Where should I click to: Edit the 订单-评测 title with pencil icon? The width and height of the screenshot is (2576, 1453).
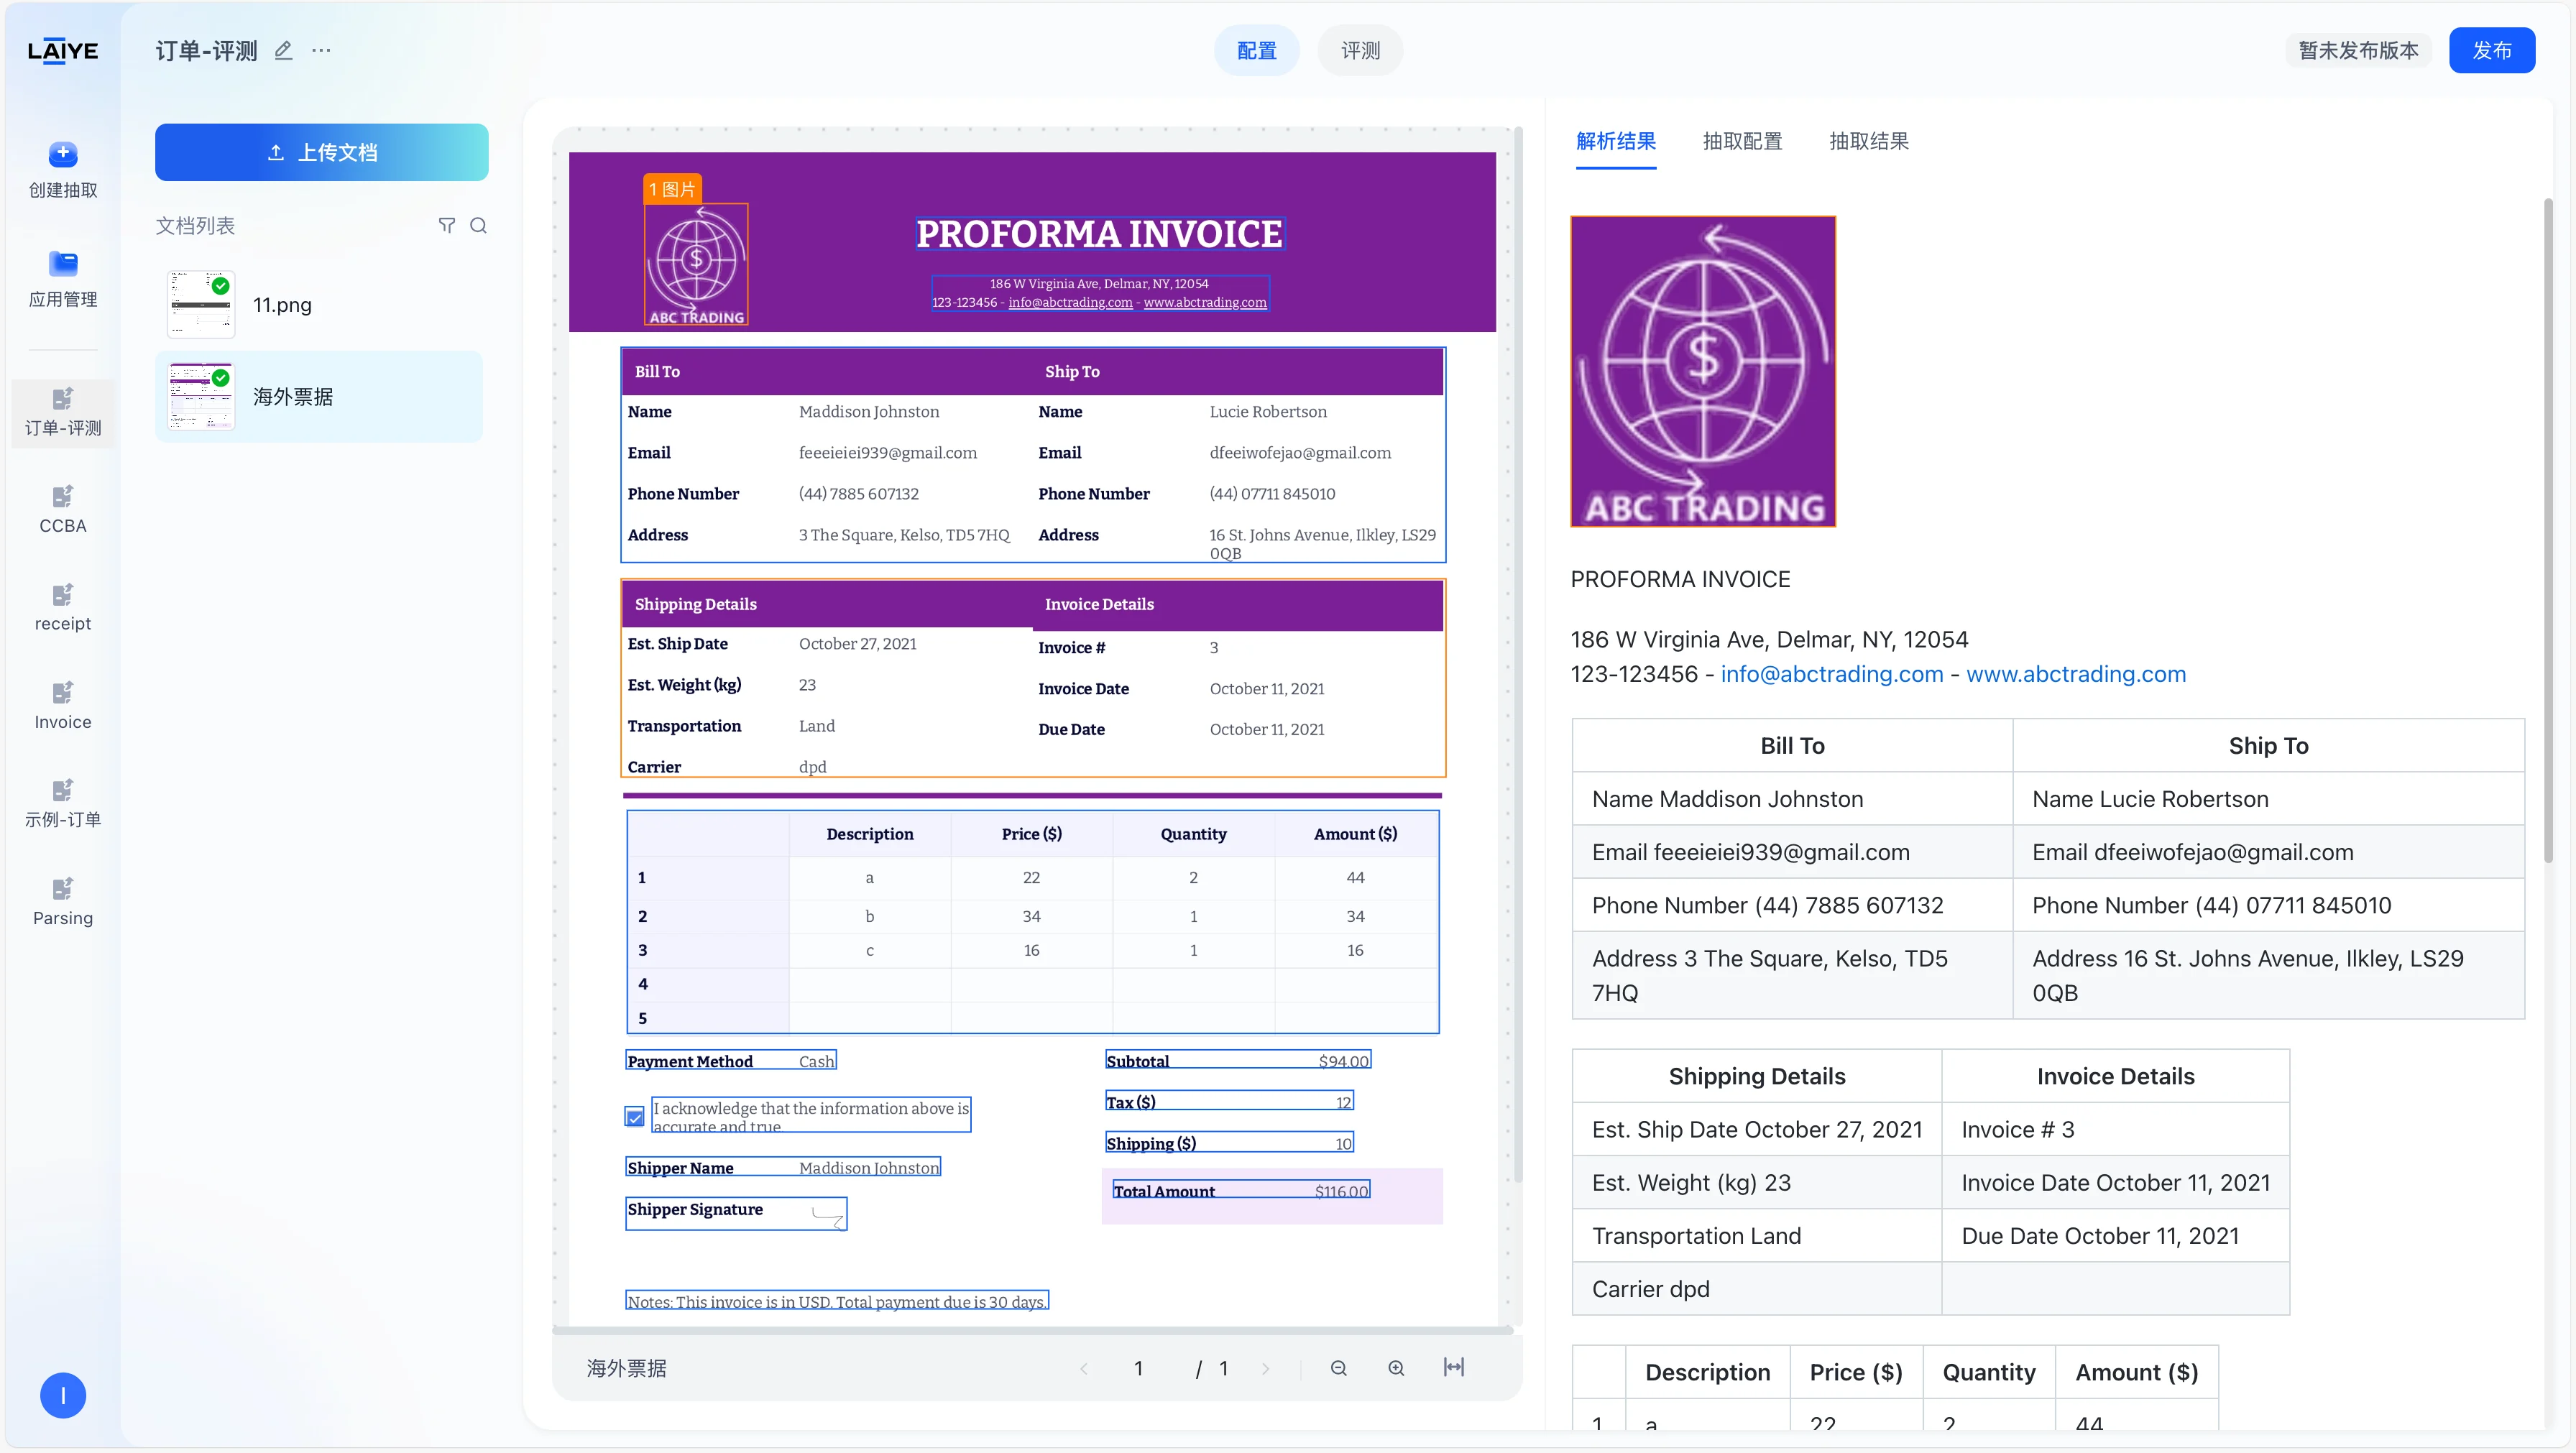pyautogui.click(x=284, y=50)
